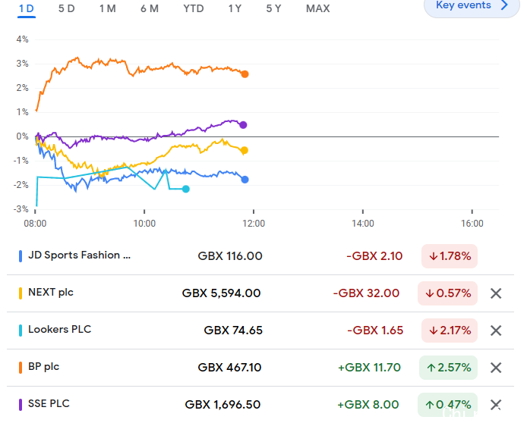Image resolution: width=527 pixels, height=423 pixels.
Task: Open JD Sports Fashion stock name
Action: pyautogui.click(x=79, y=255)
